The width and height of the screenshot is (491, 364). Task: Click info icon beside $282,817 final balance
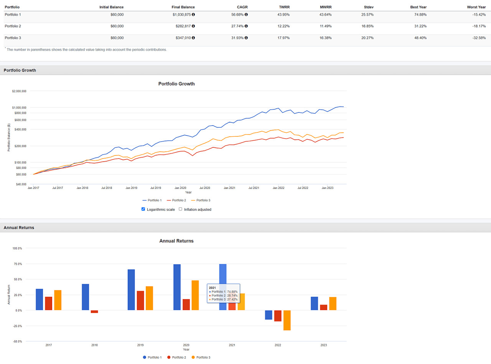coord(193,26)
